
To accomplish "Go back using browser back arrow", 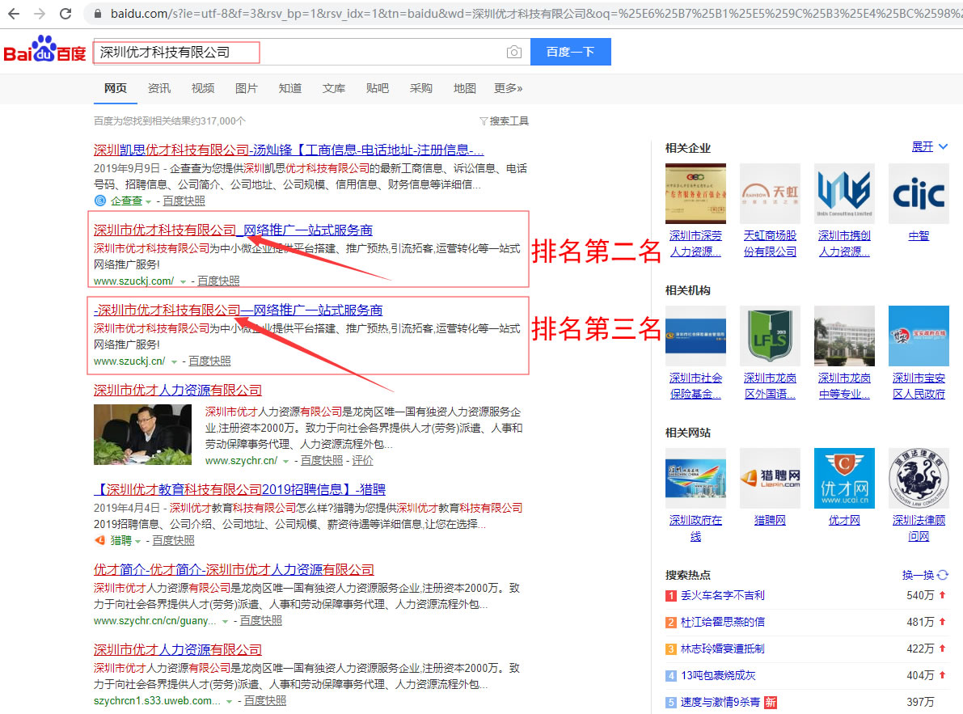I will pyautogui.click(x=15, y=14).
